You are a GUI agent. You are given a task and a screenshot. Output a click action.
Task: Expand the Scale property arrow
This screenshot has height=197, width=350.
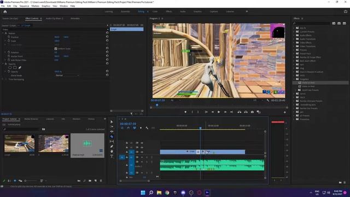click(5, 41)
